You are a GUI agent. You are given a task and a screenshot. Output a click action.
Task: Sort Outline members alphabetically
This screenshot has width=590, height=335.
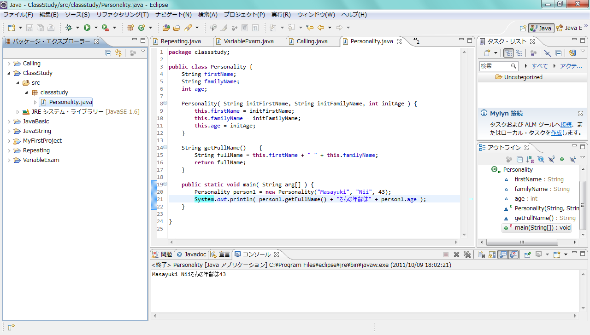530,159
